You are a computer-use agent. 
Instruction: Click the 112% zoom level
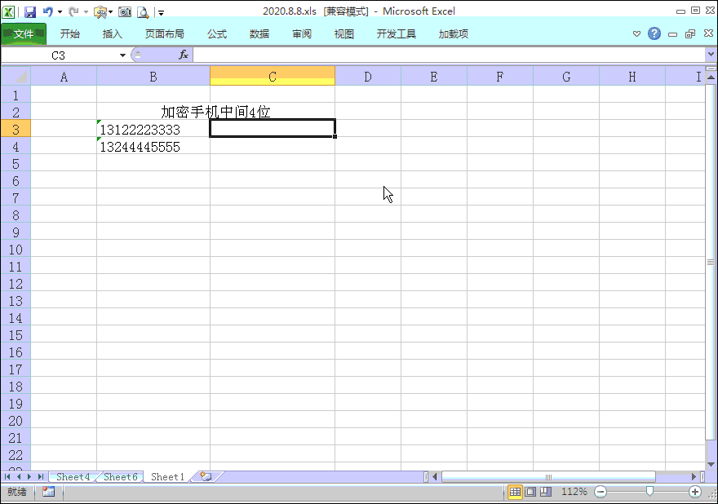tap(574, 492)
